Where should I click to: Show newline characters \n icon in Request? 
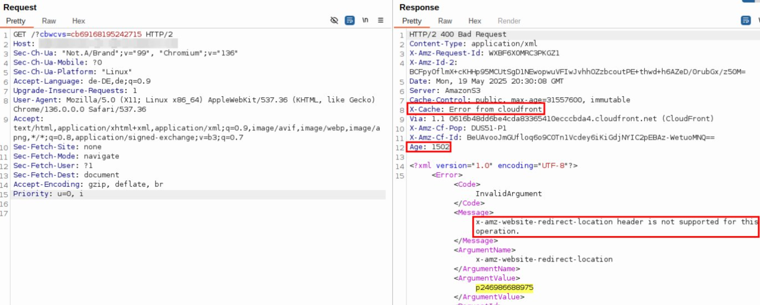365,20
